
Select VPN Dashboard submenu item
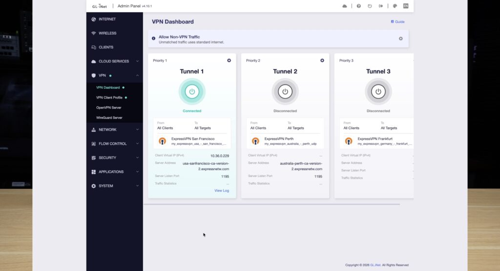click(108, 88)
